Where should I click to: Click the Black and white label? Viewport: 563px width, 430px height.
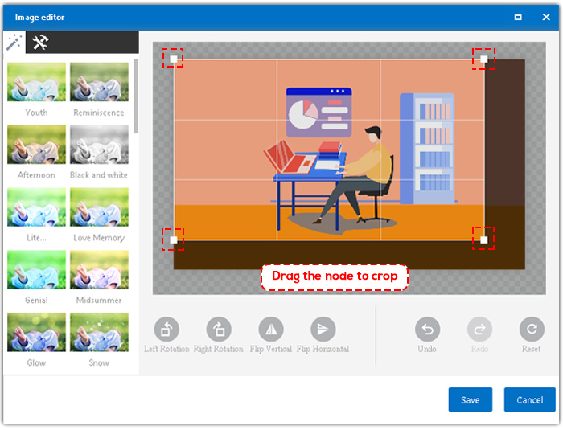point(99,175)
